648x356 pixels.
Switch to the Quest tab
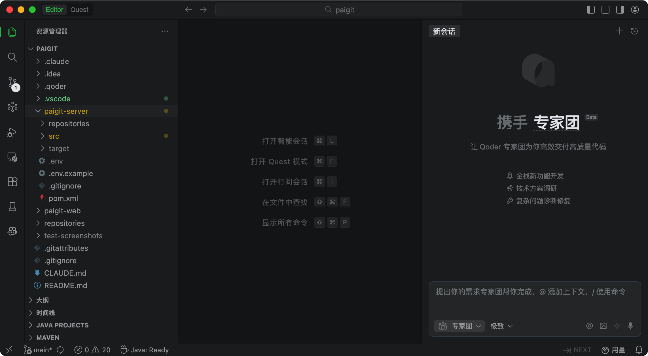click(79, 10)
